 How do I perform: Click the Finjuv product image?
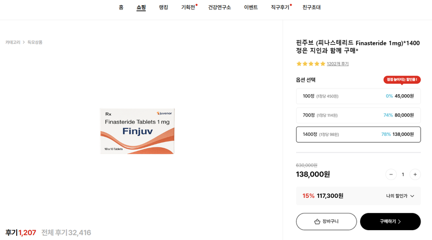pos(137,131)
